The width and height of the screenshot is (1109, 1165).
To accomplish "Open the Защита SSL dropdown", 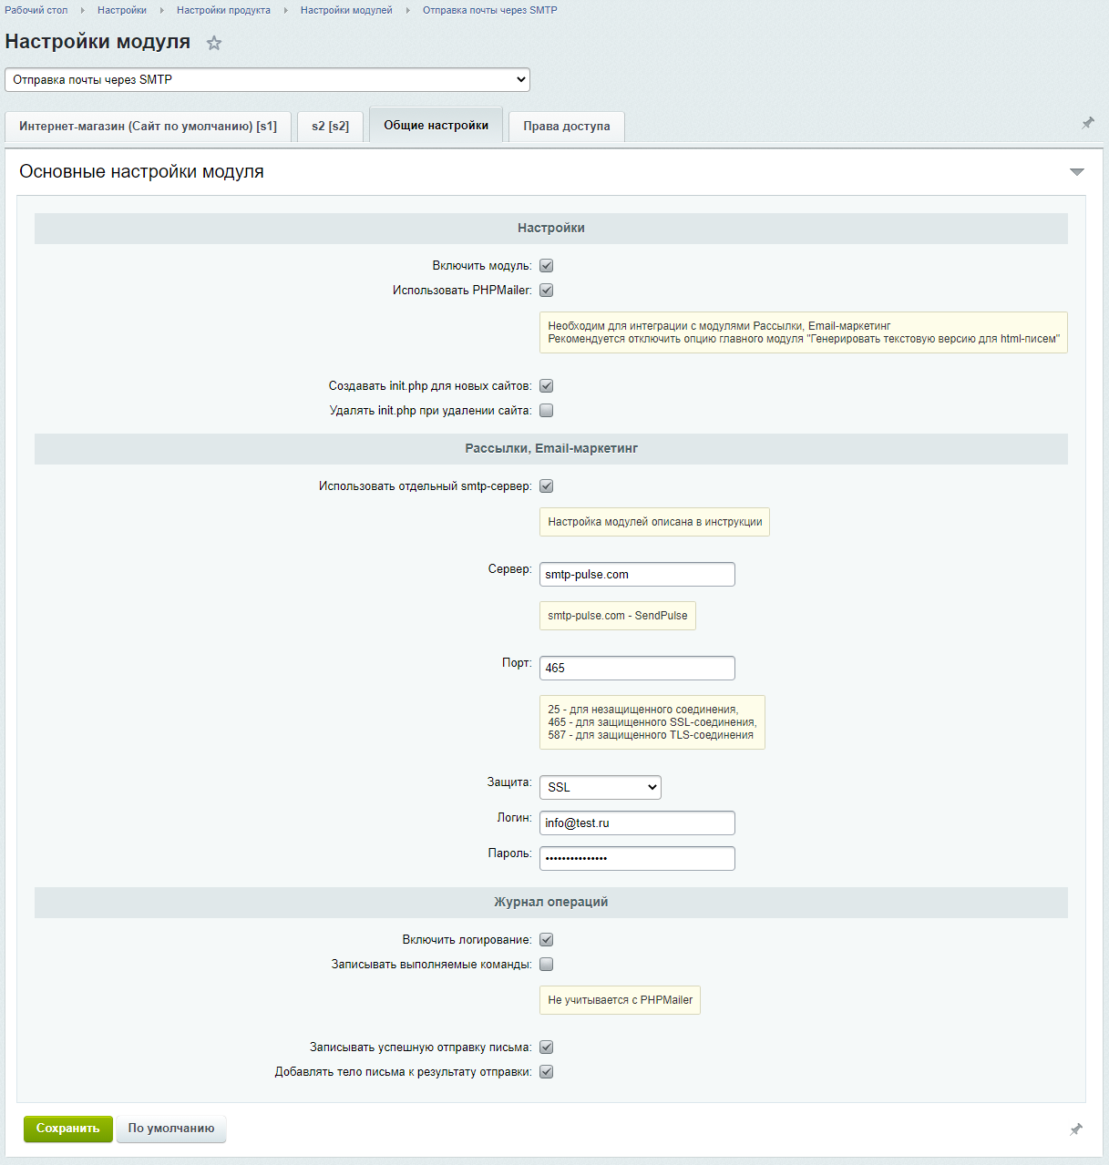I will [x=601, y=787].
